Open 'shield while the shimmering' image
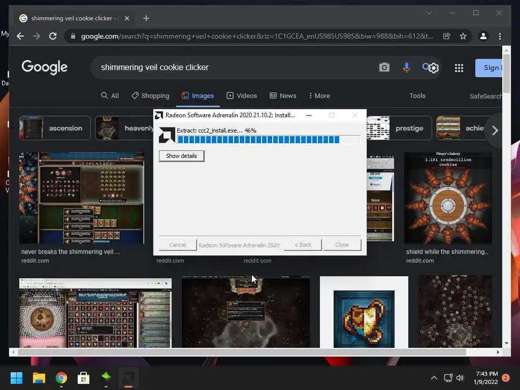The width and height of the screenshot is (520, 390). click(x=448, y=198)
